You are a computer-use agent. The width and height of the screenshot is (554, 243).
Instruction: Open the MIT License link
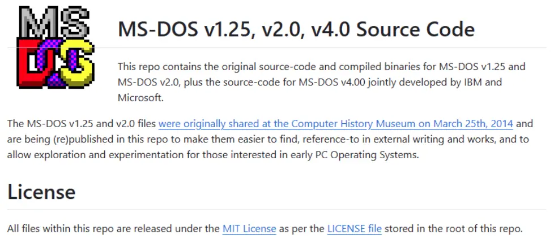[x=249, y=229]
